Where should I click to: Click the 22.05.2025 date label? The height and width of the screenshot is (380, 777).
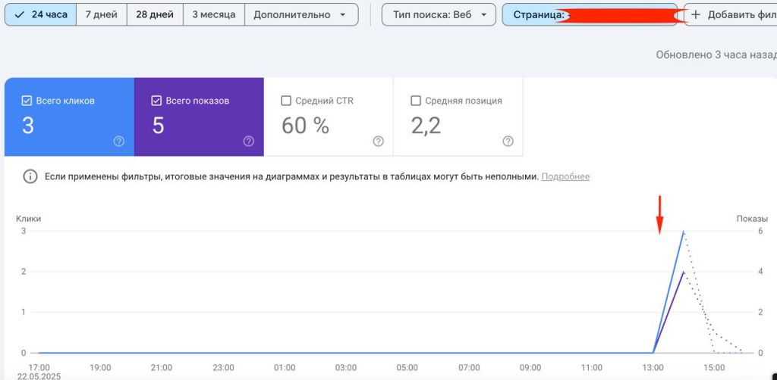38,376
